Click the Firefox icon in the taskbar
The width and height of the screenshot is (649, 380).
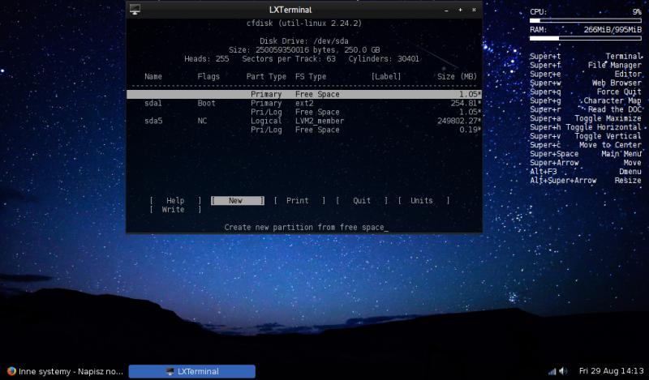10,371
